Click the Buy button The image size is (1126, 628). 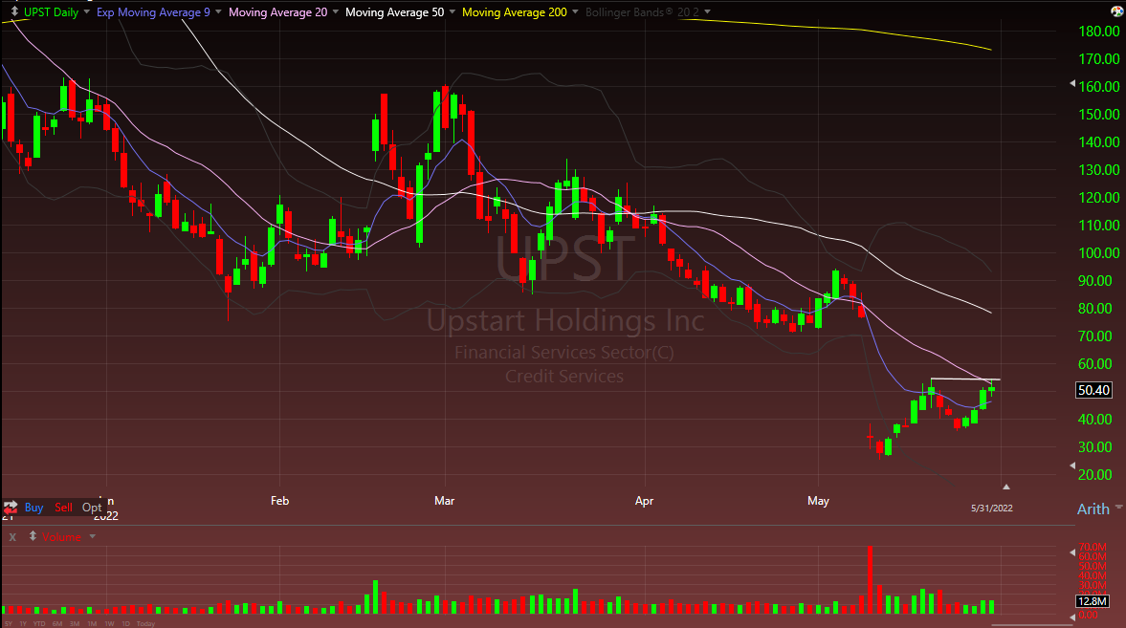33,508
